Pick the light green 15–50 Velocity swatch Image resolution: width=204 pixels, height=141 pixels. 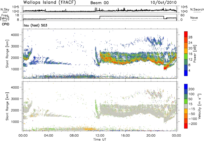click(186, 101)
